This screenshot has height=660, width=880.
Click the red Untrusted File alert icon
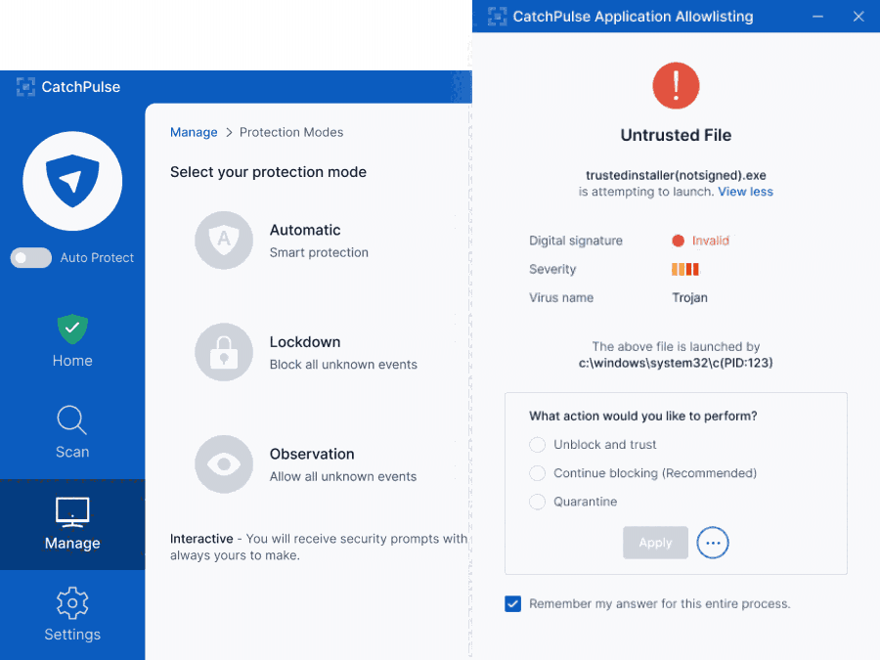pyautogui.click(x=676, y=85)
